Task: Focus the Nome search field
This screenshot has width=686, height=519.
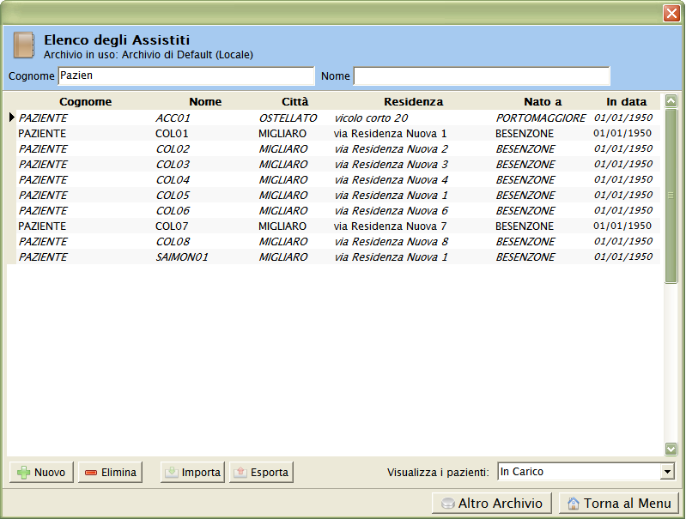Action: pos(481,75)
